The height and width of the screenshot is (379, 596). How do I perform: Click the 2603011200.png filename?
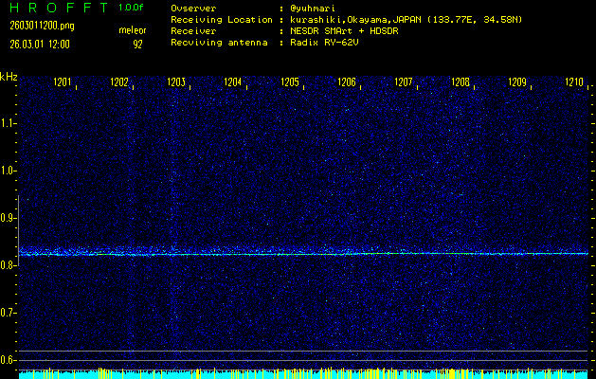tap(37, 26)
